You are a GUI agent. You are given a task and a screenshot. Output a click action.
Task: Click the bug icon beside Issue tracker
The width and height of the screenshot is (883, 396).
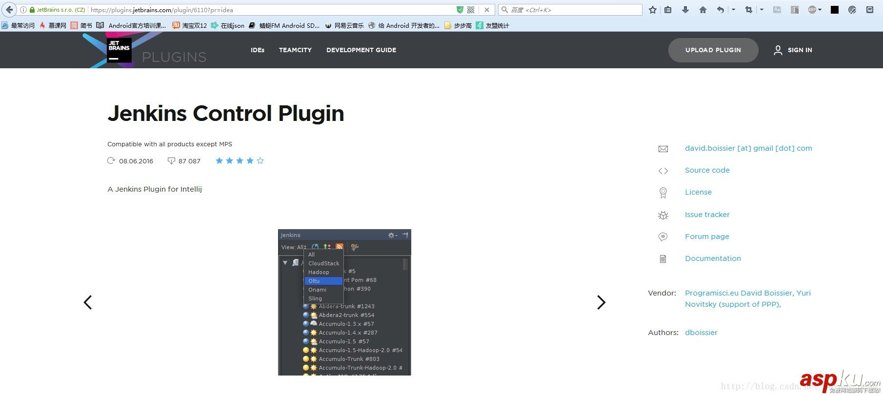coord(663,215)
